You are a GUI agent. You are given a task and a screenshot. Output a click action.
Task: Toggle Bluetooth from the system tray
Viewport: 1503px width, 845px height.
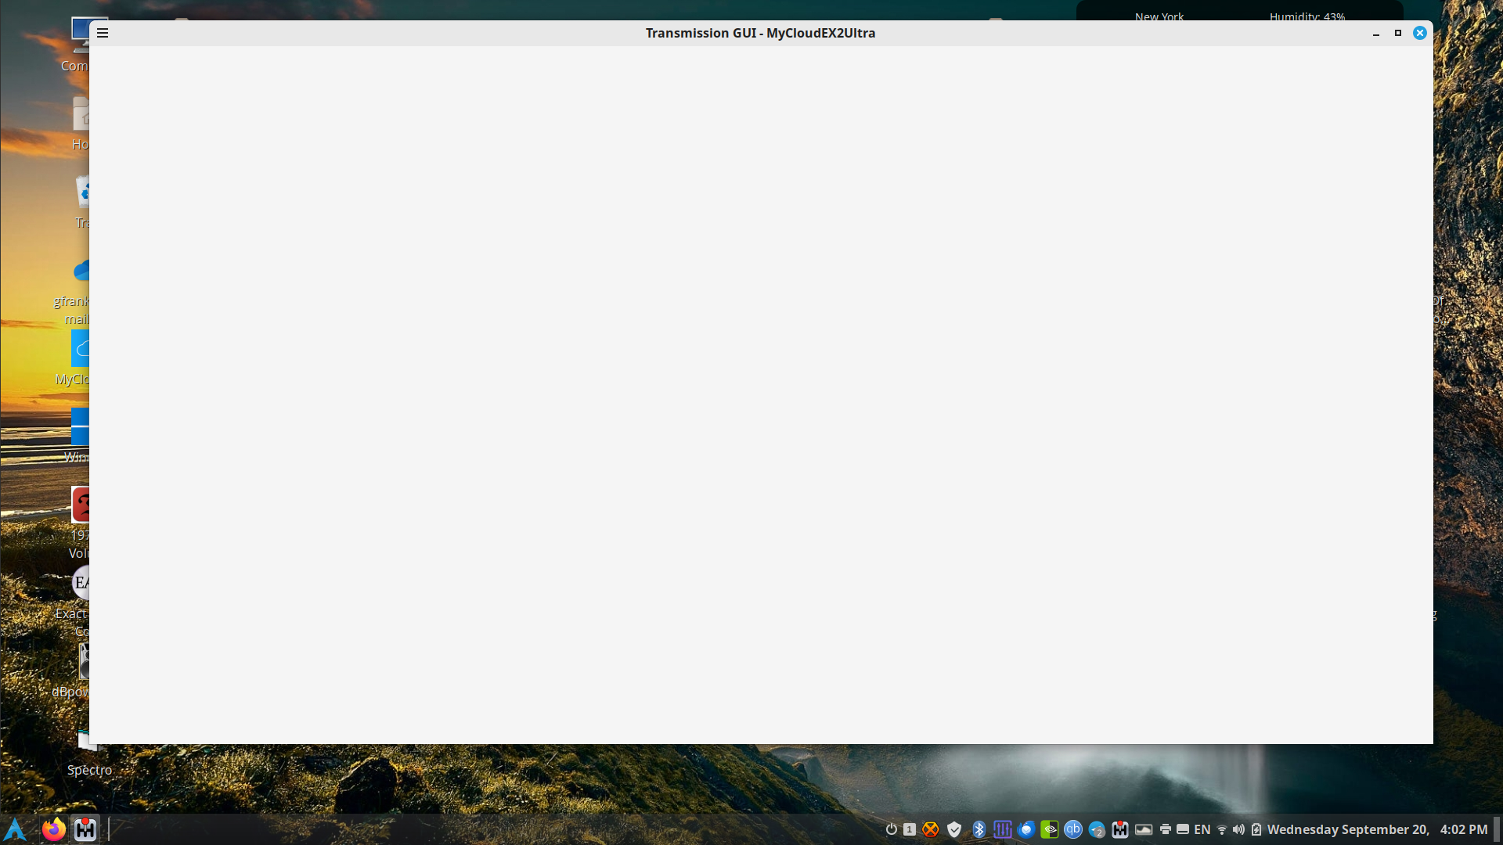(979, 829)
